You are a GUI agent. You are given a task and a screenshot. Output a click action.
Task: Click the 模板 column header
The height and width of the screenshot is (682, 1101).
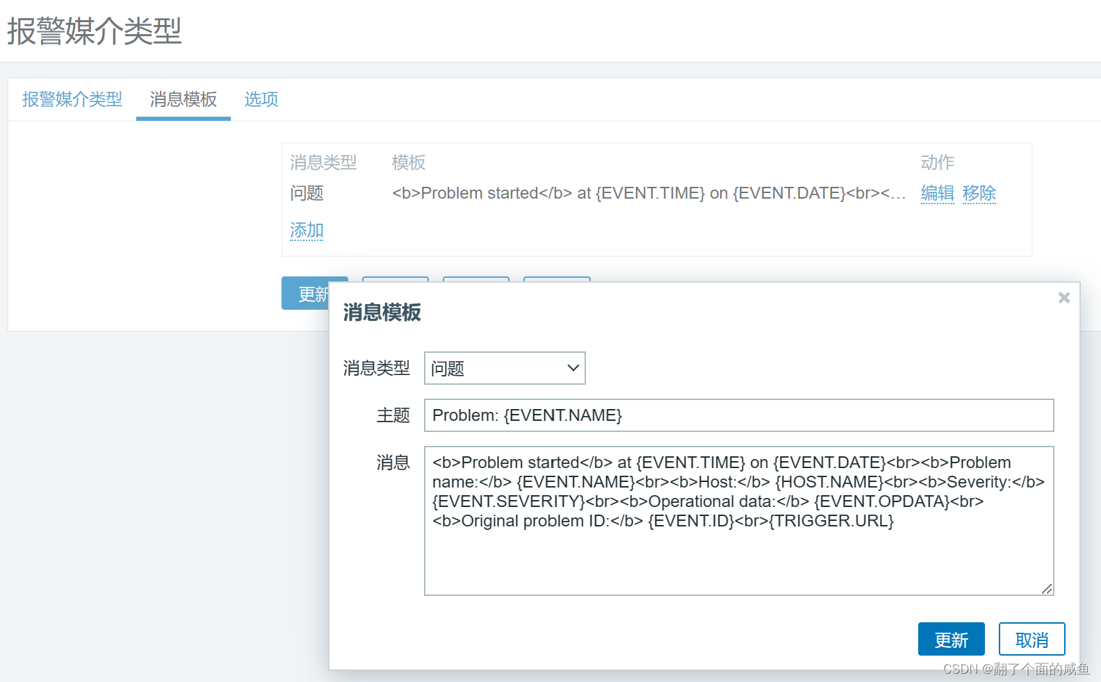tap(409, 163)
